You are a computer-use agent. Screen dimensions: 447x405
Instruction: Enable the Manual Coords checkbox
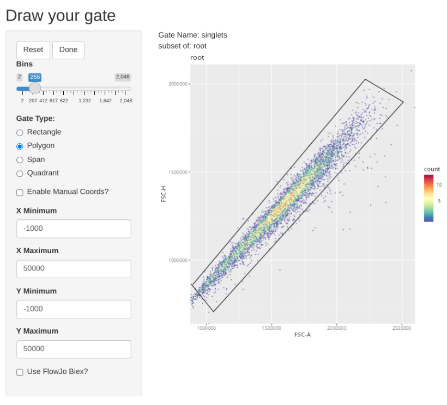[x=20, y=192]
